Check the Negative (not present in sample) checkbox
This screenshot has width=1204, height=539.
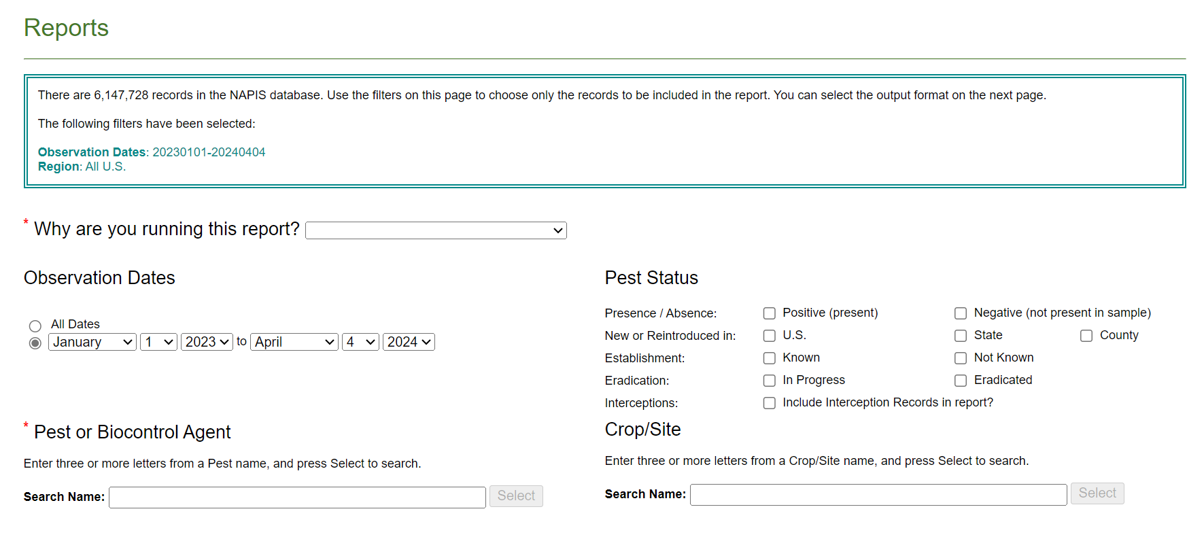961,313
